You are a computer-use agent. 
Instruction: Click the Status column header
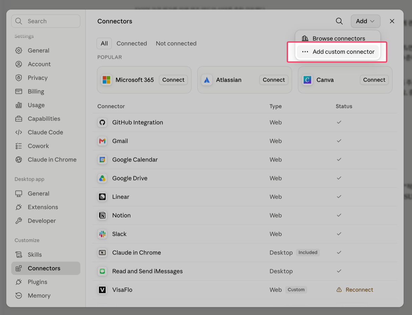pos(344,106)
